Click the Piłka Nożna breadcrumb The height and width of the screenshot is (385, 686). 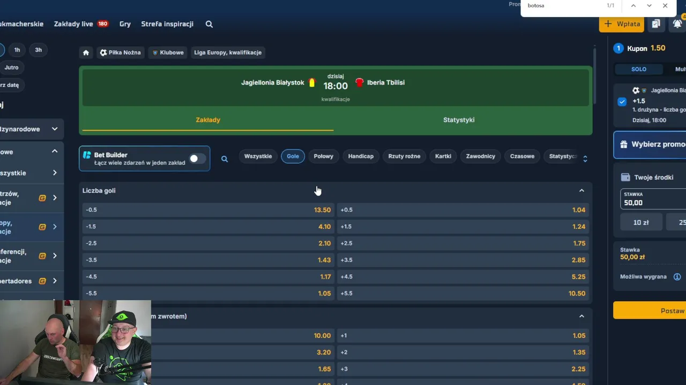(x=120, y=52)
